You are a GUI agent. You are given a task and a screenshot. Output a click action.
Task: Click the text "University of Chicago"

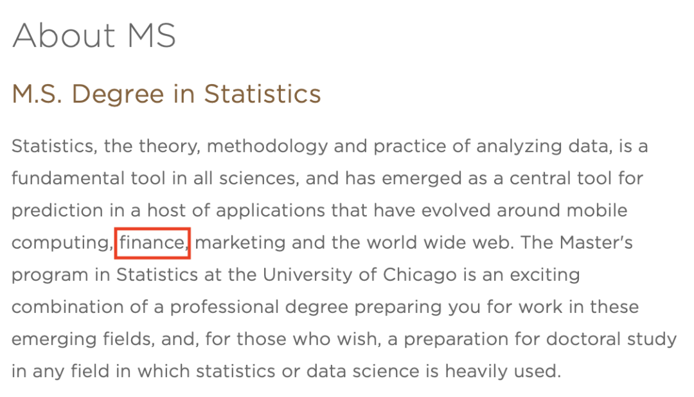click(360, 275)
